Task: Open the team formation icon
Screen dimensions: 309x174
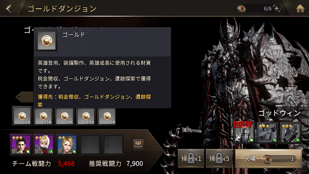Action: coord(138,144)
